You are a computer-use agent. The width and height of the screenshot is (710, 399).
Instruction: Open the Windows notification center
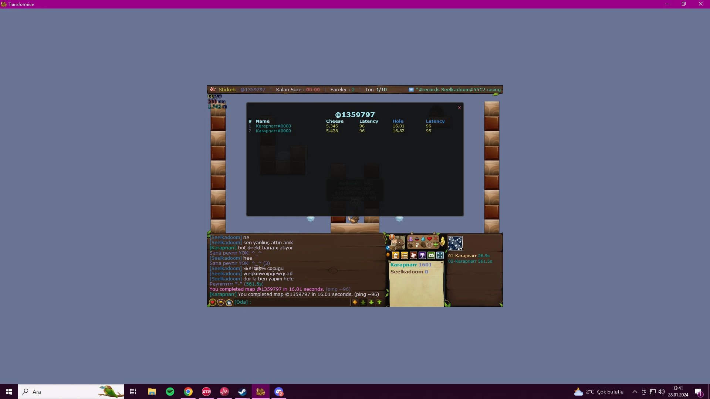[x=698, y=392]
